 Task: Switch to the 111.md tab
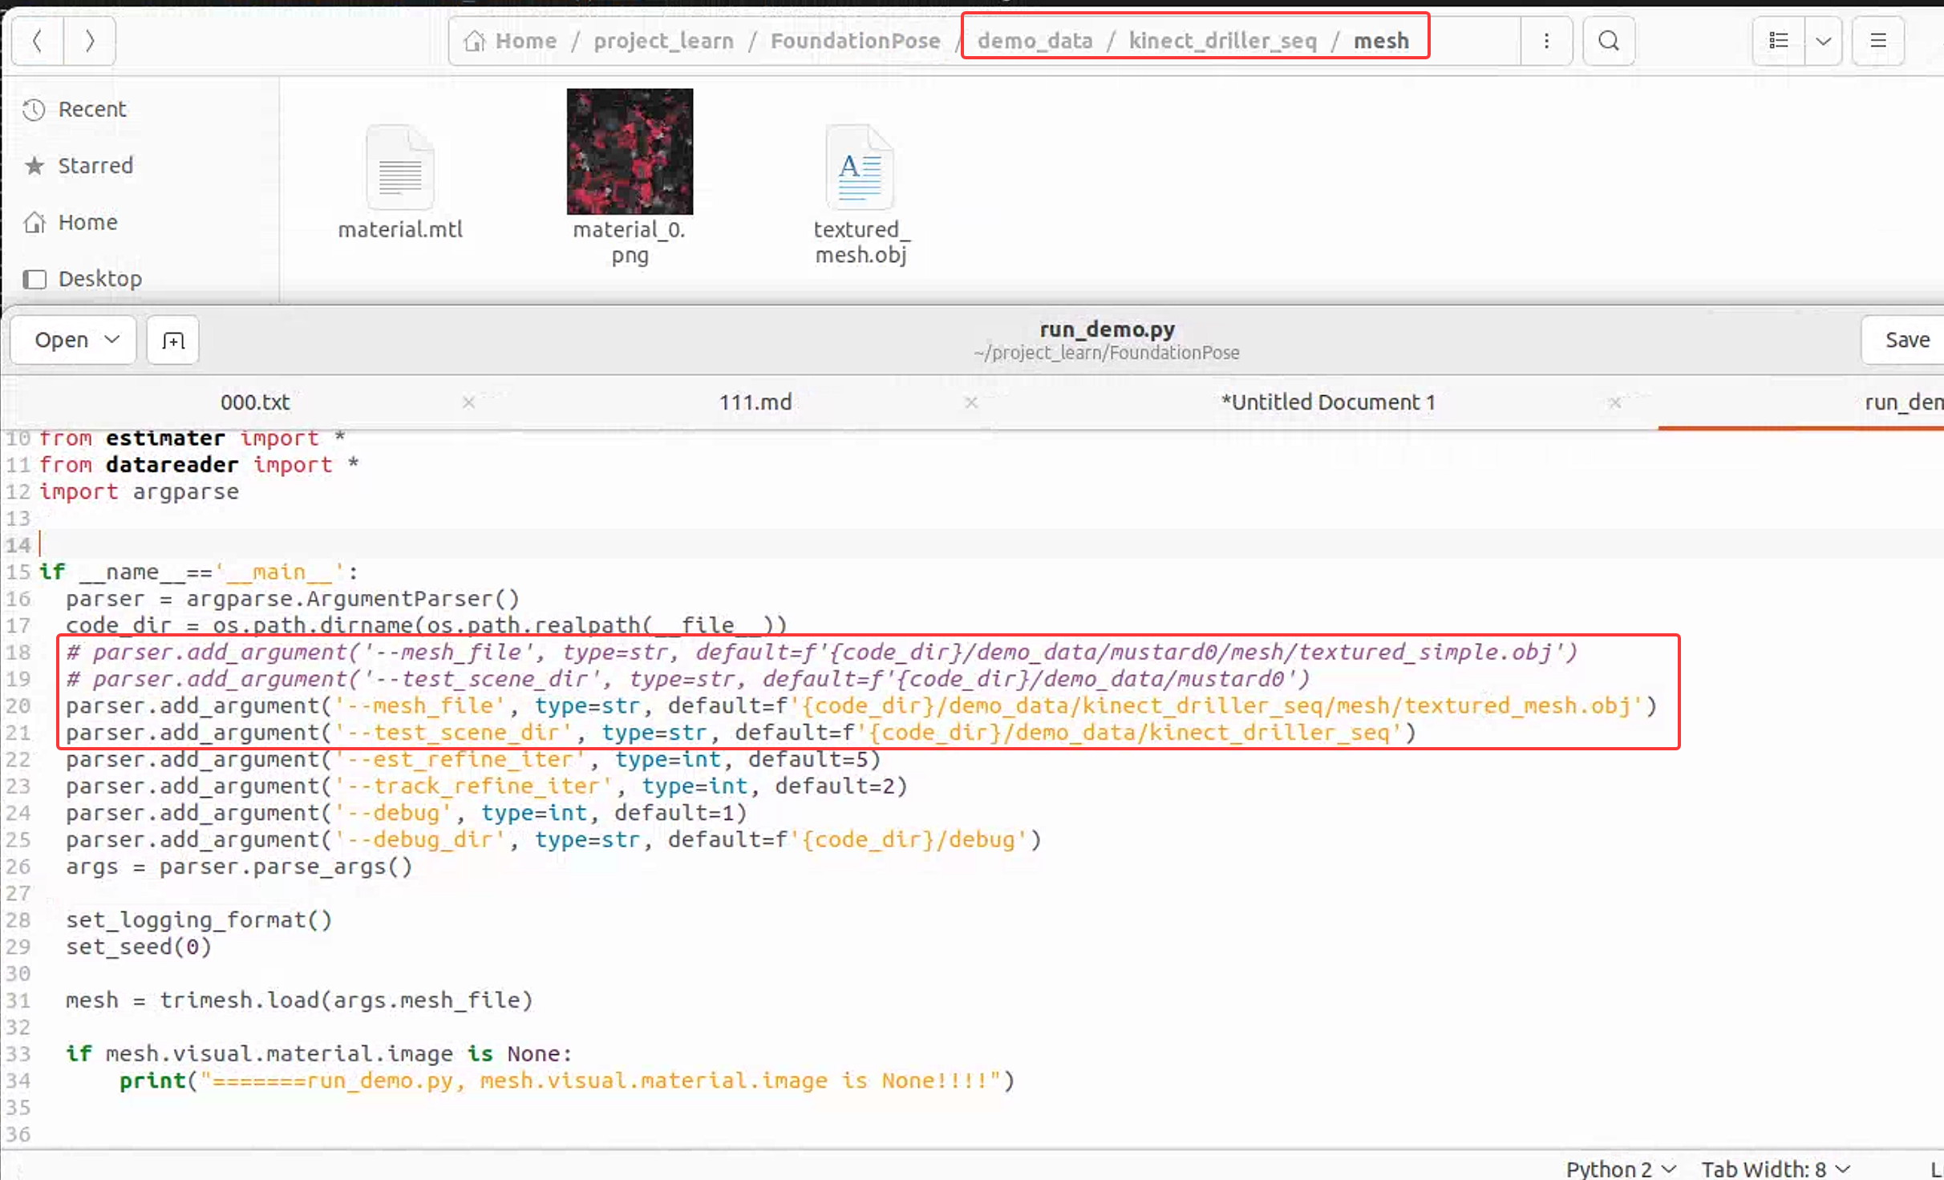click(755, 402)
